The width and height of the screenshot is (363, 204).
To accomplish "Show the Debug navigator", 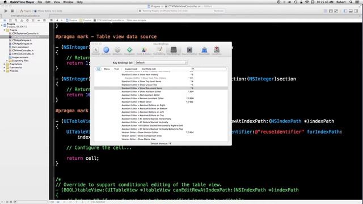I will [33, 20].
